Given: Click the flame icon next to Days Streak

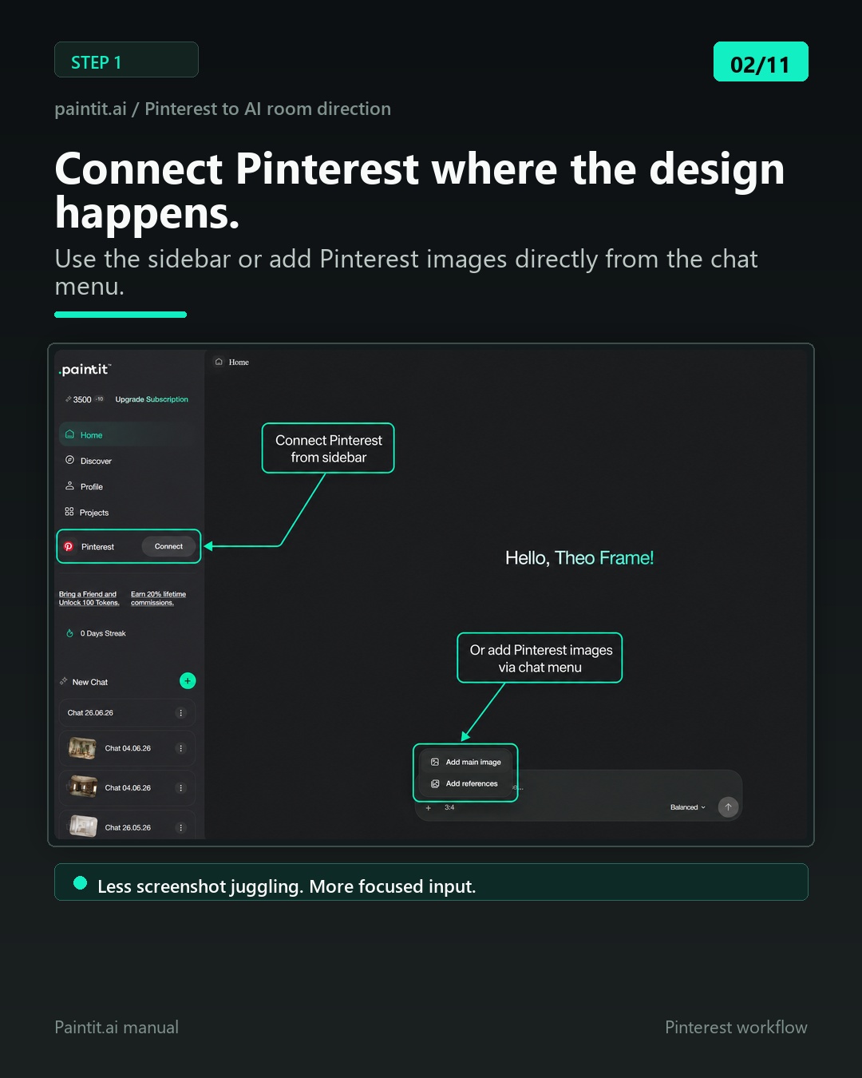Looking at the screenshot, I should pyautogui.click(x=69, y=633).
